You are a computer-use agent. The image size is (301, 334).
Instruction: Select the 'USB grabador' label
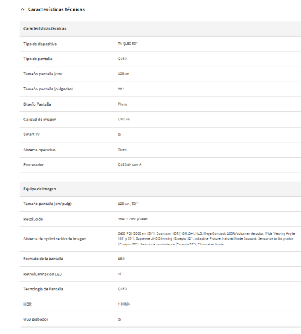[x=36, y=319]
